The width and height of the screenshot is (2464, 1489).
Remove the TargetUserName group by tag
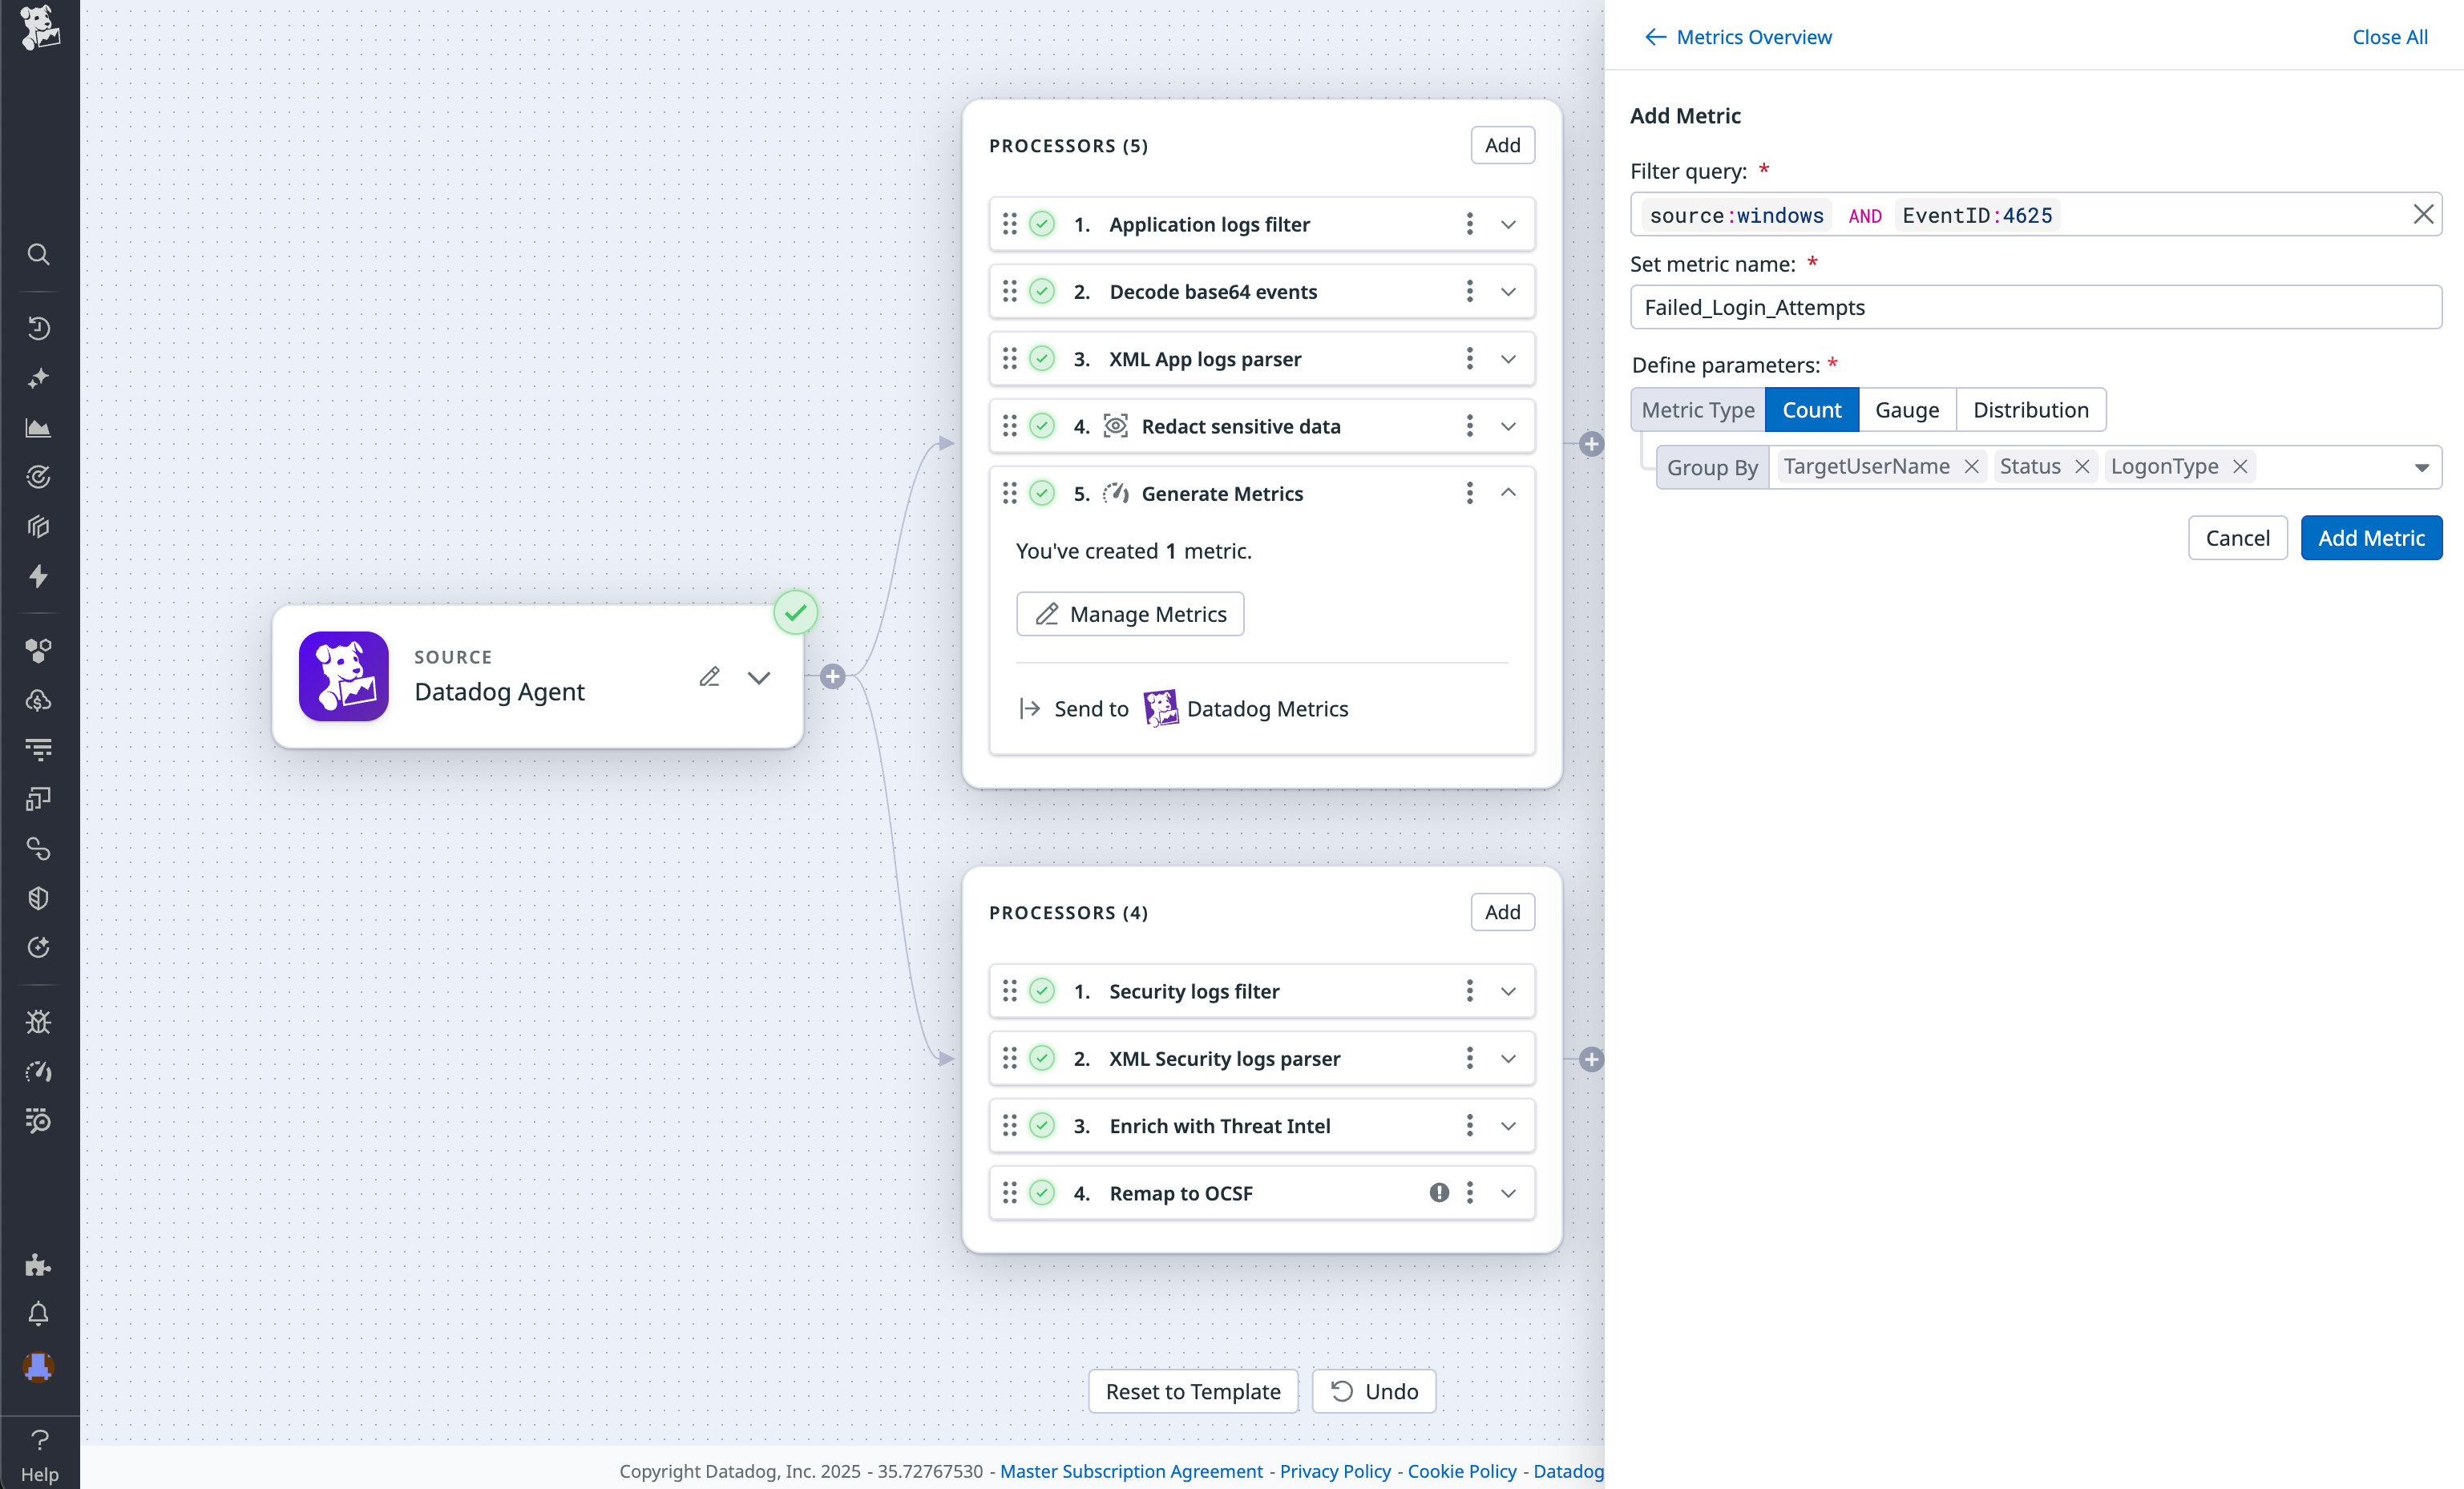(1971, 467)
